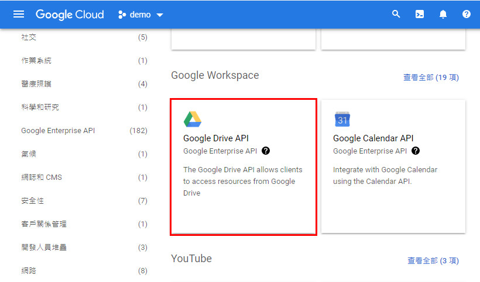Click help icon in Google Calendar API card
The height and width of the screenshot is (282, 480).
[x=416, y=151]
